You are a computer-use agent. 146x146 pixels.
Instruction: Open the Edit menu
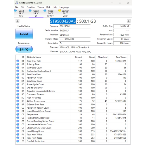pos(22,7)
